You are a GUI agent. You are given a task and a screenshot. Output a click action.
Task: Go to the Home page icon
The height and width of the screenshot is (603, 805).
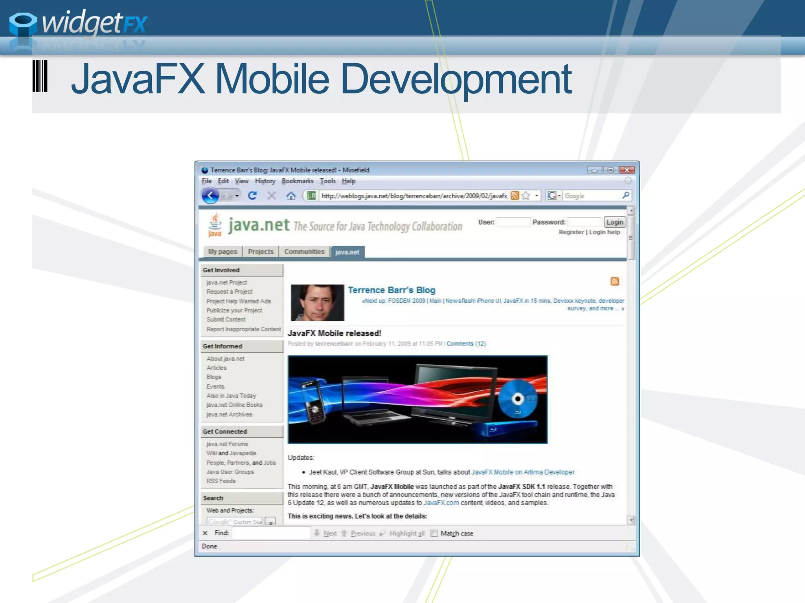click(x=291, y=196)
